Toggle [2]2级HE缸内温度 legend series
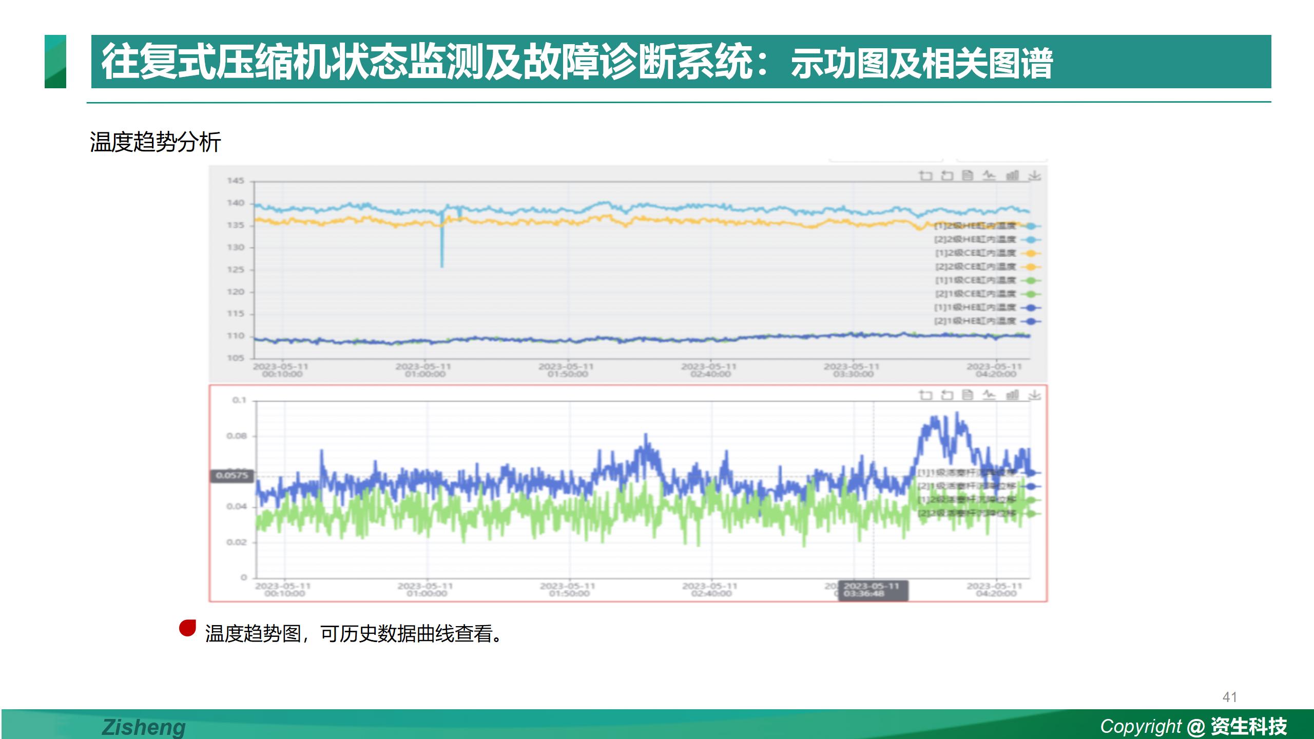Screen dimensions: 1314x739 point(975,240)
